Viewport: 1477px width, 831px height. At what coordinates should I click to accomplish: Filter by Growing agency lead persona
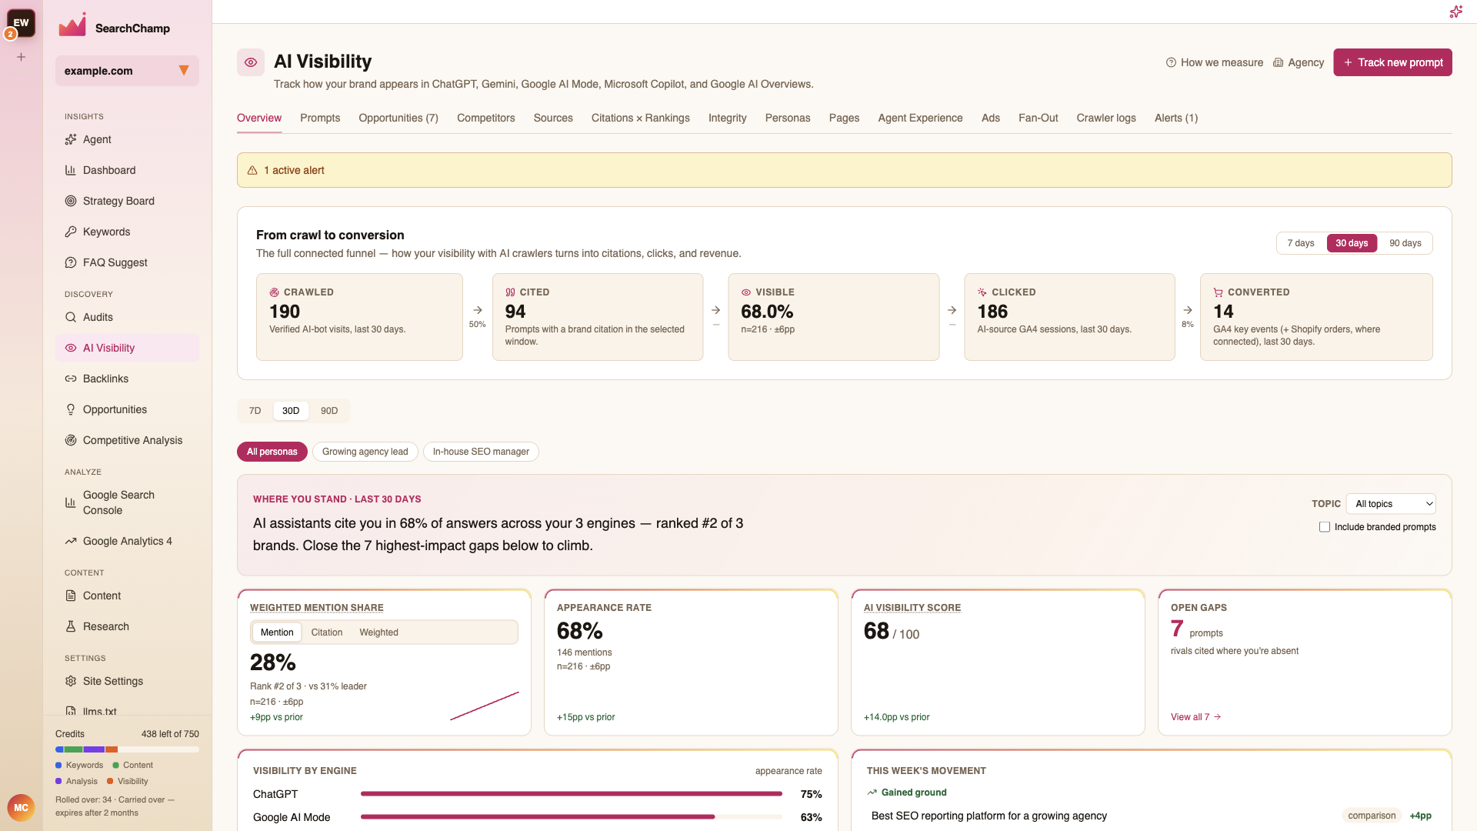click(x=365, y=452)
